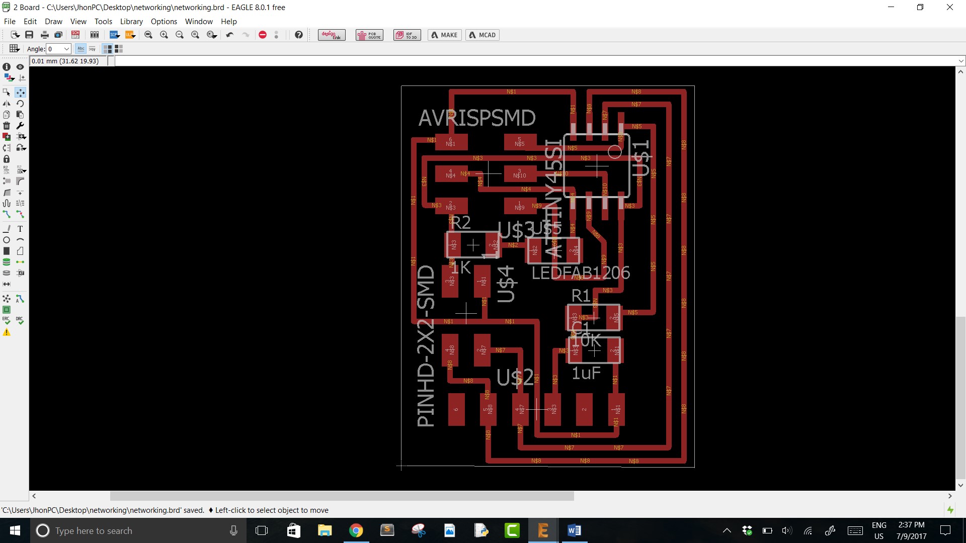Click the MAKE button
966x543 pixels.
click(445, 35)
